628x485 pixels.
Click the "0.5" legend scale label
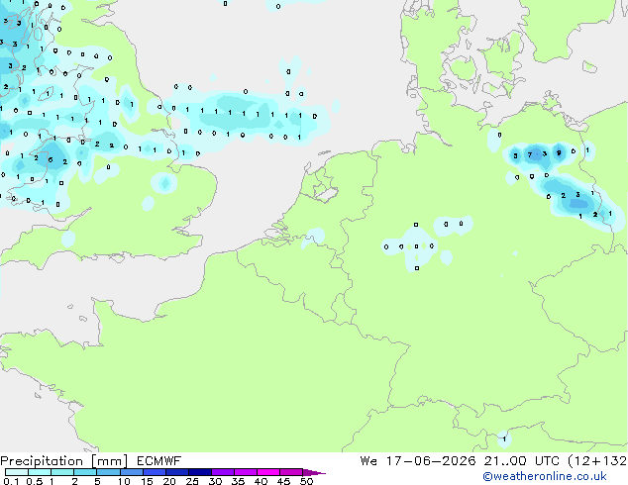pyautogui.click(x=34, y=481)
